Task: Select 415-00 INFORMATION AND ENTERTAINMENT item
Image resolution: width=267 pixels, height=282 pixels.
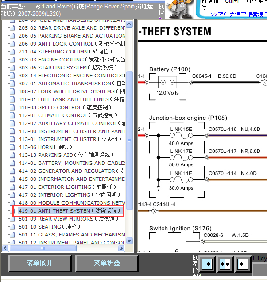Action: click(x=72, y=179)
